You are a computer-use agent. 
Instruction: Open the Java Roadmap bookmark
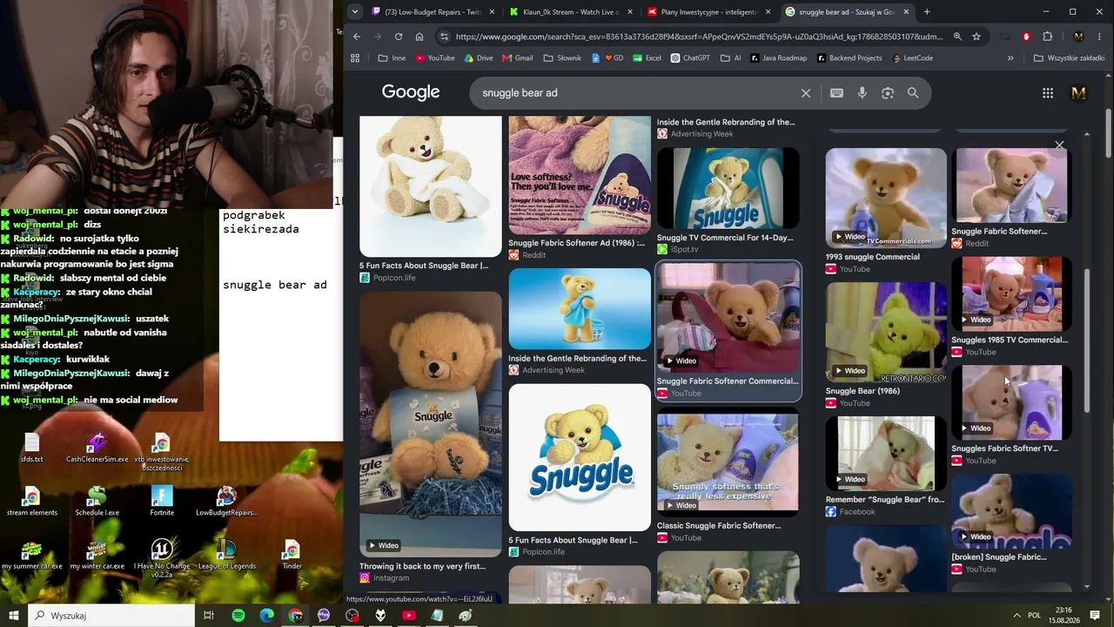(x=778, y=58)
